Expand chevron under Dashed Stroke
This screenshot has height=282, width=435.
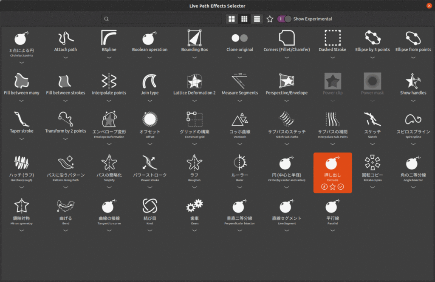332,58
